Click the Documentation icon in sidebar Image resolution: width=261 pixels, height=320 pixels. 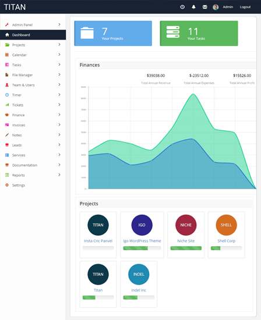pos(7,165)
